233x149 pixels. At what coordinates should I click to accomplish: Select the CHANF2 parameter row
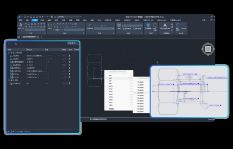coord(43,59)
